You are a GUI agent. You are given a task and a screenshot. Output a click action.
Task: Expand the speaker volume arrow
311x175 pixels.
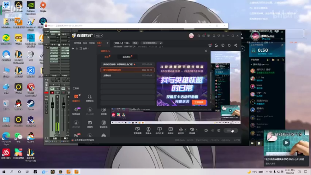coord(197,130)
